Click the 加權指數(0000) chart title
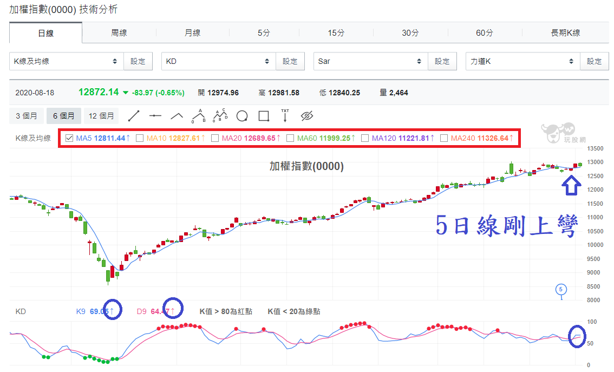 pyautogui.click(x=306, y=166)
